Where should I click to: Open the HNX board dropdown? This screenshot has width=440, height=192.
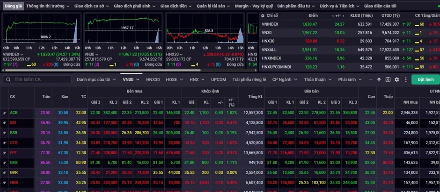pyautogui.click(x=197, y=79)
